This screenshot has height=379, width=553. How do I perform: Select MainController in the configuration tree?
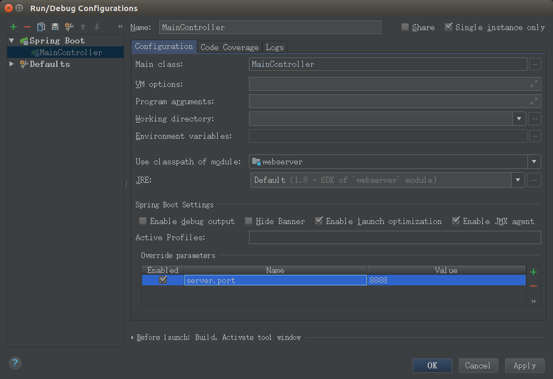click(x=66, y=52)
